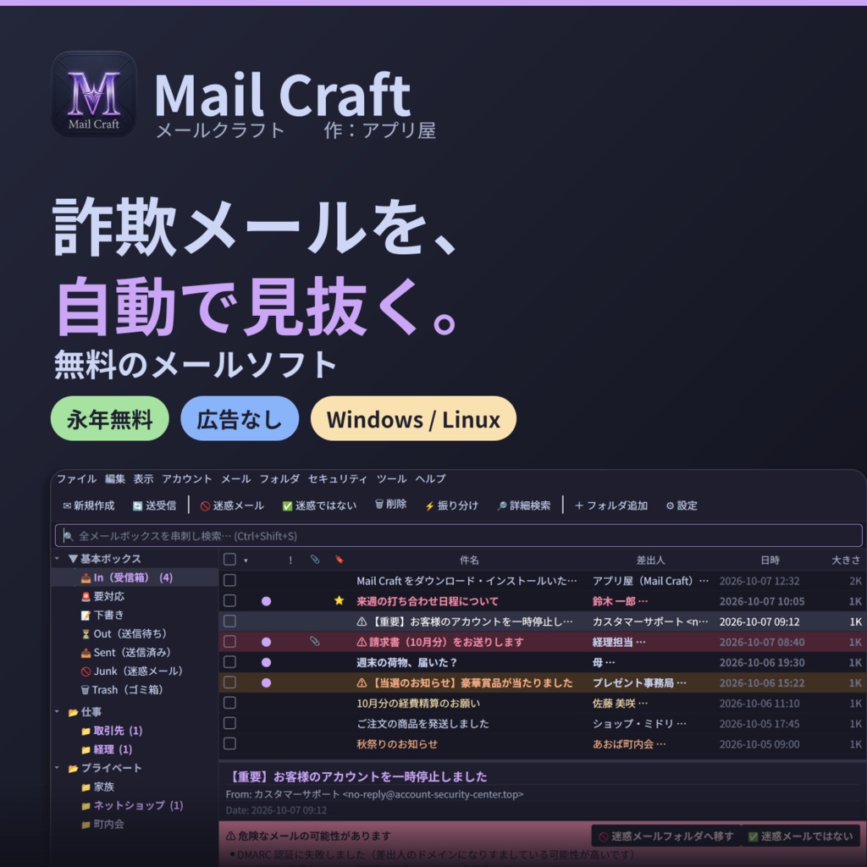Image resolution: width=867 pixels, height=867 pixels.
Task: Click the attachment column header icon
Action: 315,560
